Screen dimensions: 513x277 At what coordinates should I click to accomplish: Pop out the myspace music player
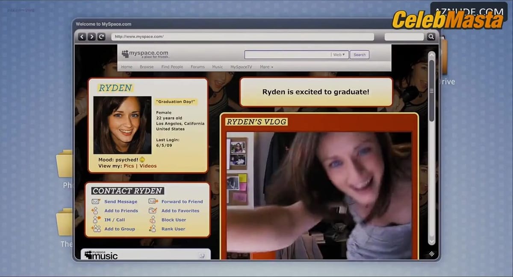(x=202, y=255)
